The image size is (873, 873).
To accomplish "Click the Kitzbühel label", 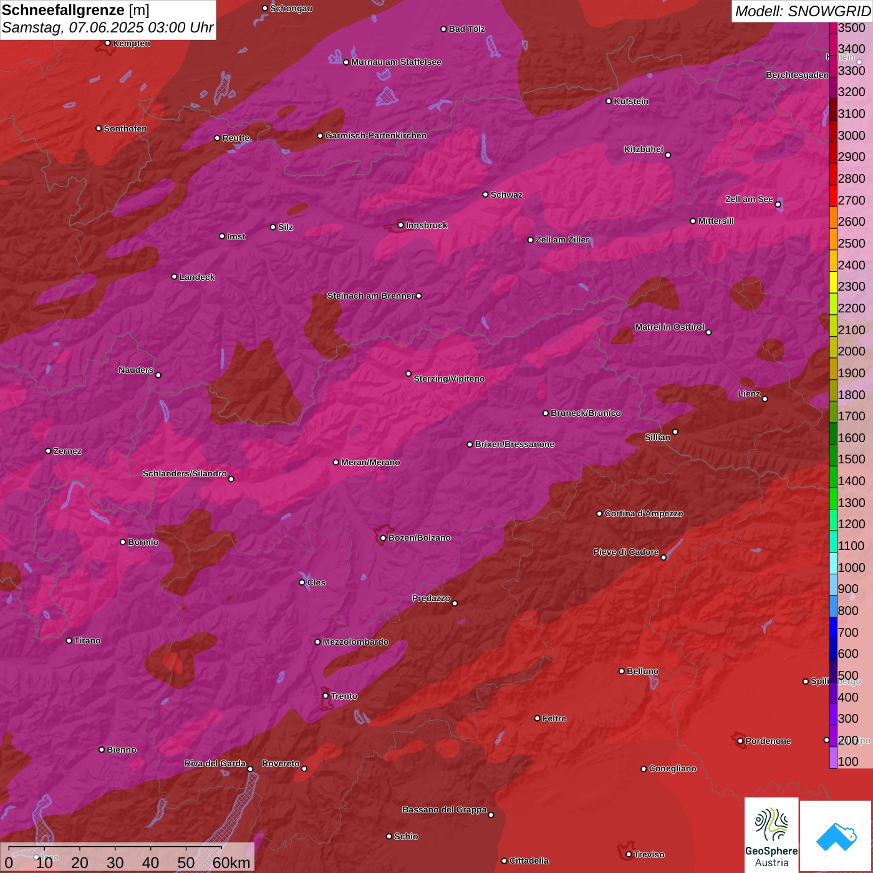I will point(644,149).
